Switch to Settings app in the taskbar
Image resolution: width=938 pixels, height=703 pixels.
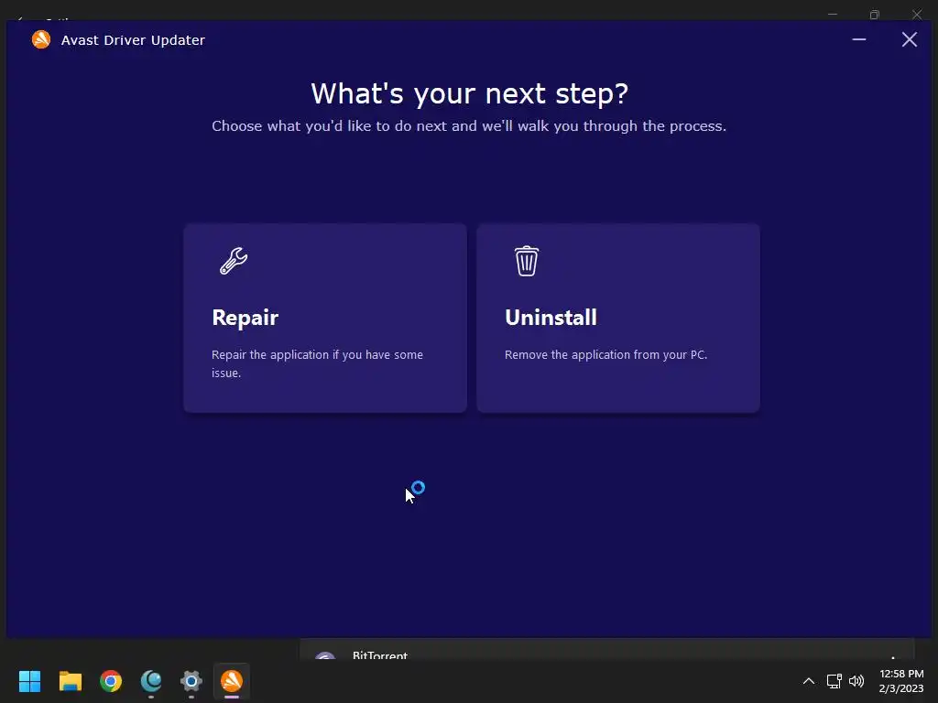tap(191, 681)
